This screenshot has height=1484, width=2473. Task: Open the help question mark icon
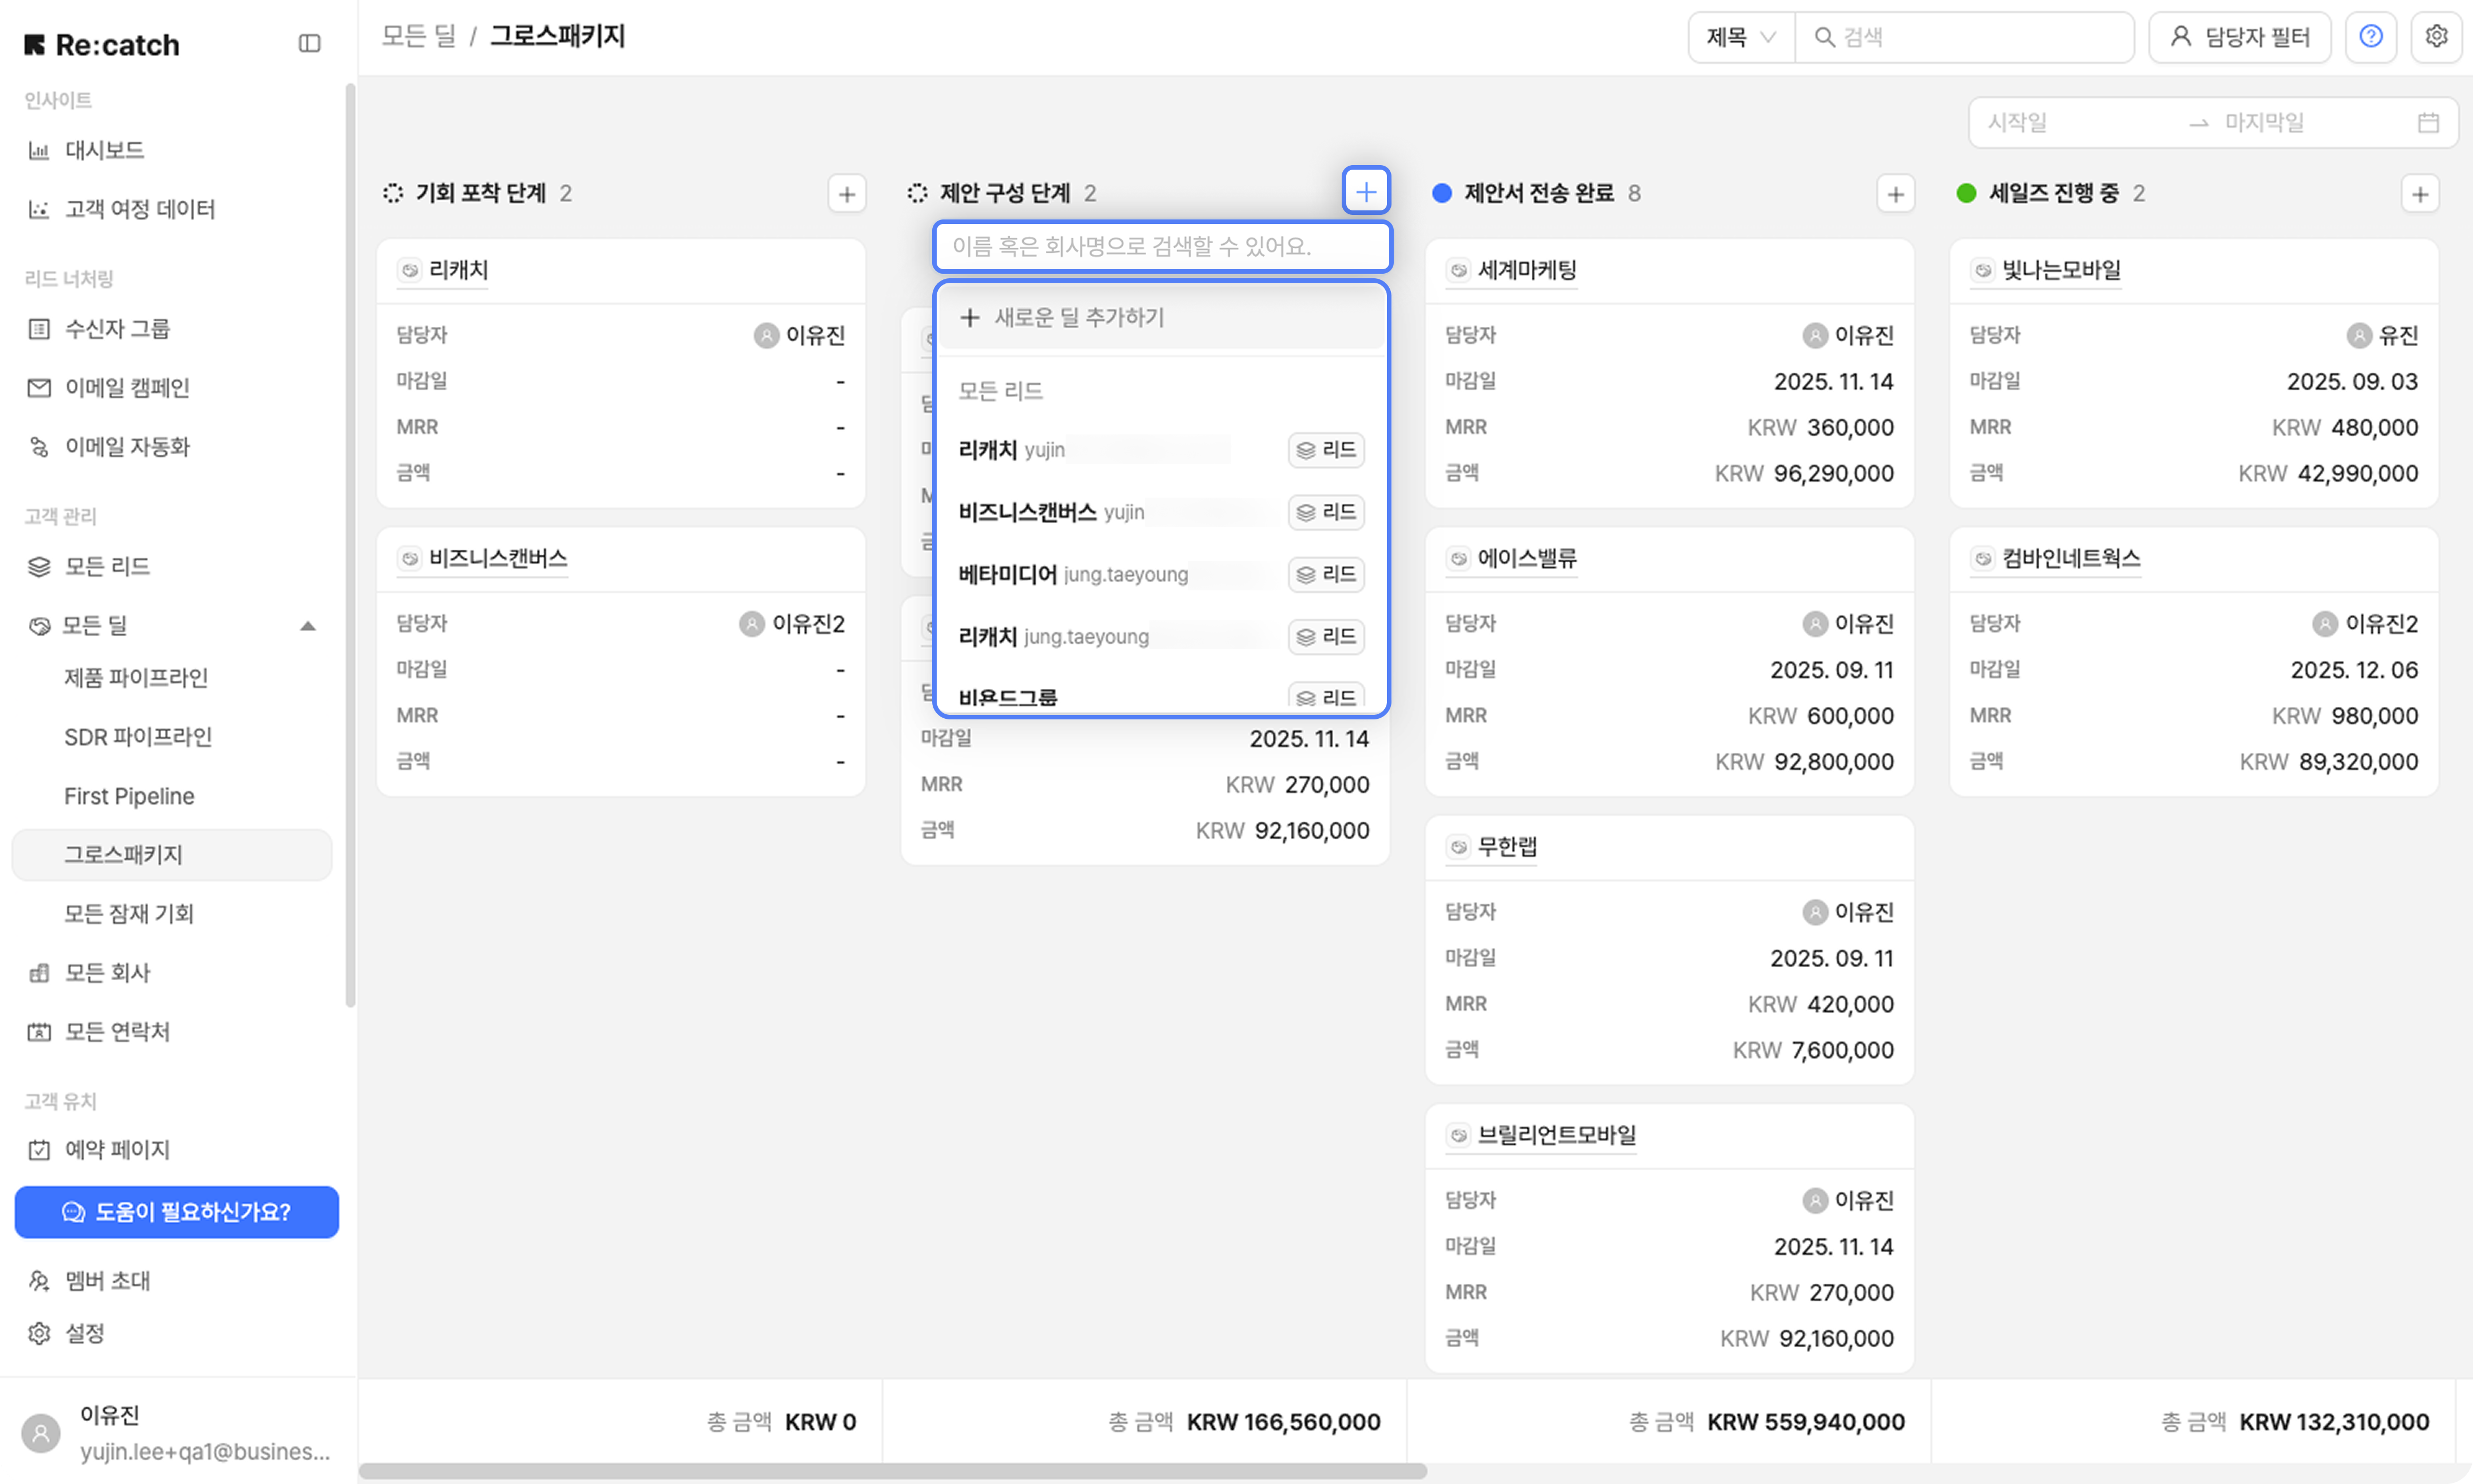pos(2370,37)
